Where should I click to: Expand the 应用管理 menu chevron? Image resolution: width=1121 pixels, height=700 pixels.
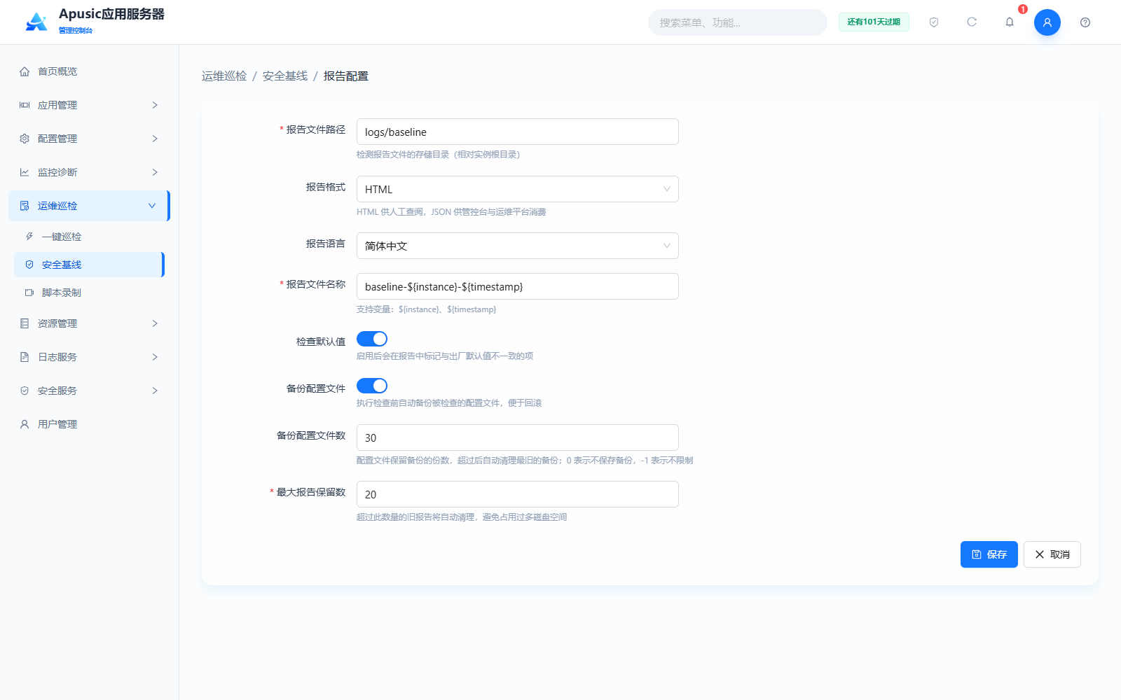pyautogui.click(x=155, y=105)
